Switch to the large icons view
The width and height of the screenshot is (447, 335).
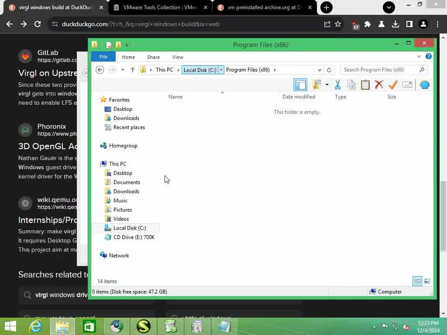click(x=427, y=281)
